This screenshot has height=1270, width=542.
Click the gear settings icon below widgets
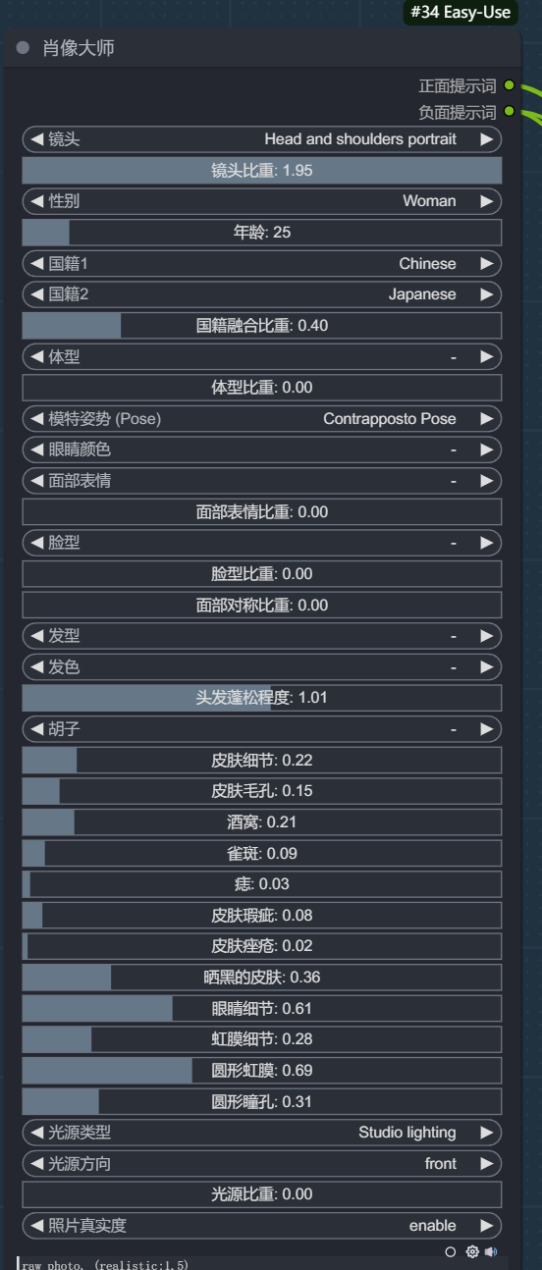click(x=472, y=1251)
